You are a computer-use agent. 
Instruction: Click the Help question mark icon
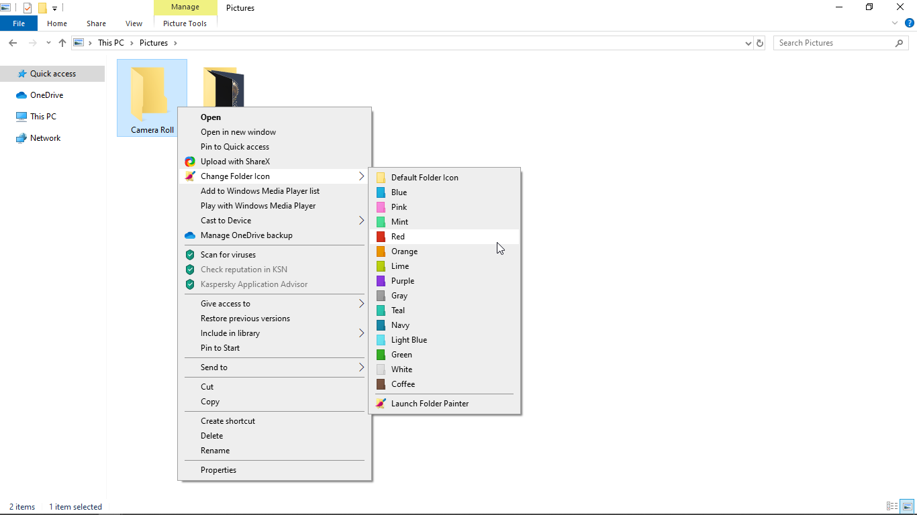pos(910,23)
